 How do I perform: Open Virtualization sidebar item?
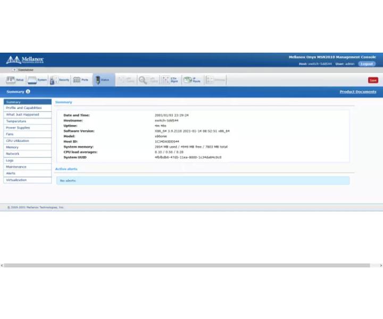coord(27,180)
